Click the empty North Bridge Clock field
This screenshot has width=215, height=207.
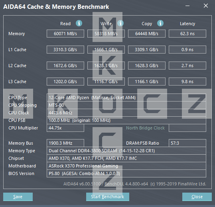click(187, 128)
